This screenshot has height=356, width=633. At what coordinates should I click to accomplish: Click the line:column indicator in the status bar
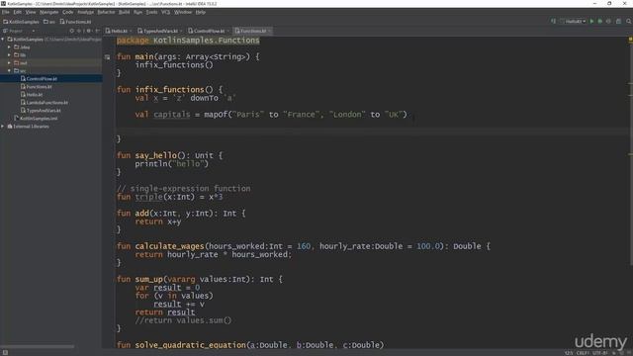click(x=569, y=353)
